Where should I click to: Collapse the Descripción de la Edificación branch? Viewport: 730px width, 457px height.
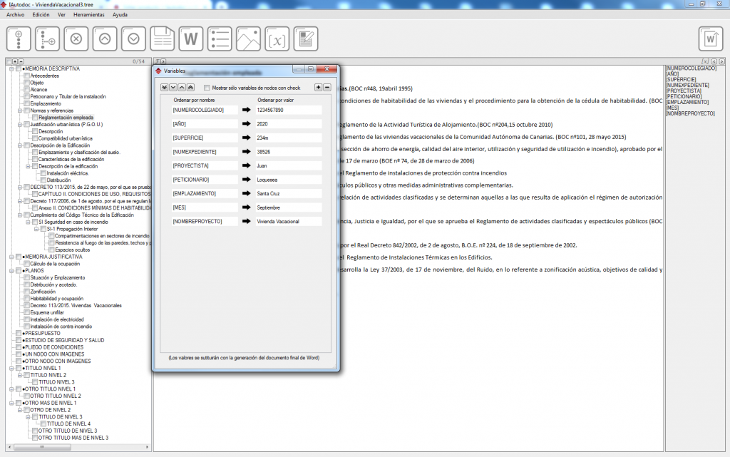(20, 145)
